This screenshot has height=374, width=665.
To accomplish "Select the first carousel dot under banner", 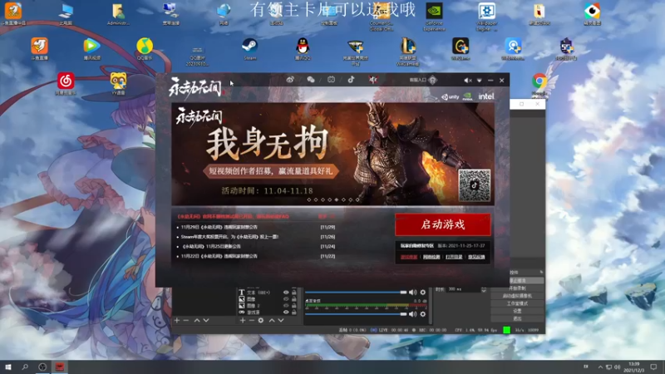I will pos(308,199).
